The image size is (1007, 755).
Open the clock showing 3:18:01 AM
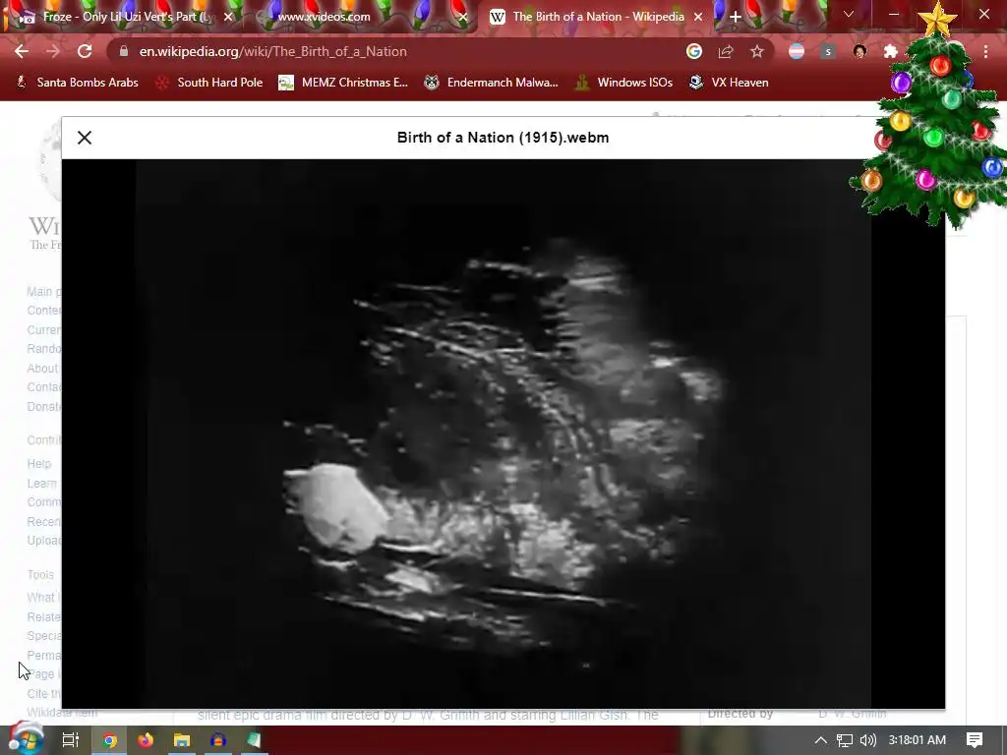[x=917, y=740]
